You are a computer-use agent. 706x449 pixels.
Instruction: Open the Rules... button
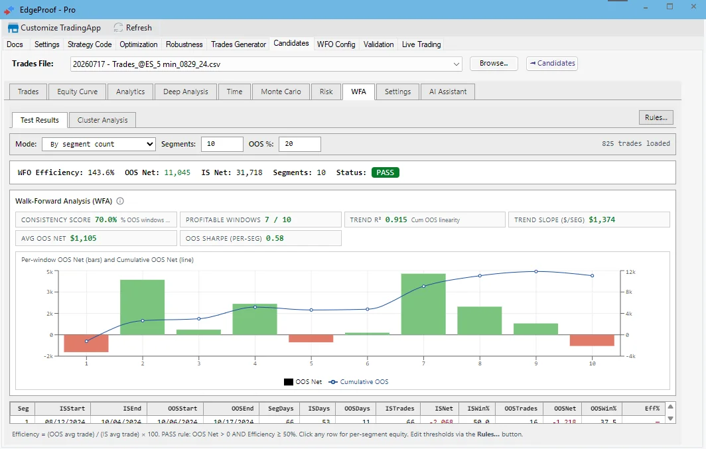coord(656,117)
